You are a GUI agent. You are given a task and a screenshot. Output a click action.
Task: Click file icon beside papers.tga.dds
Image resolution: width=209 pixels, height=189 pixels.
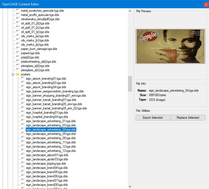pyautogui.click(x=18, y=53)
